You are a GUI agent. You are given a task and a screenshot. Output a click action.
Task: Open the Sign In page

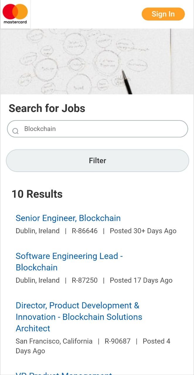(x=163, y=14)
